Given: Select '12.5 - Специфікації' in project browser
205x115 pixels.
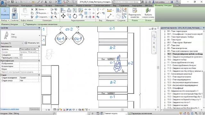Looking at the screenshot, I should (x=175, y=88).
